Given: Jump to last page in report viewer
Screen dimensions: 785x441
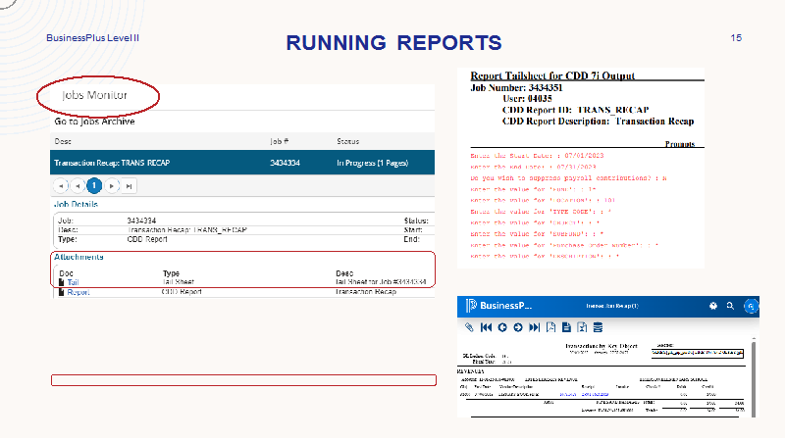Looking at the screenshot, I should (535, 327).
